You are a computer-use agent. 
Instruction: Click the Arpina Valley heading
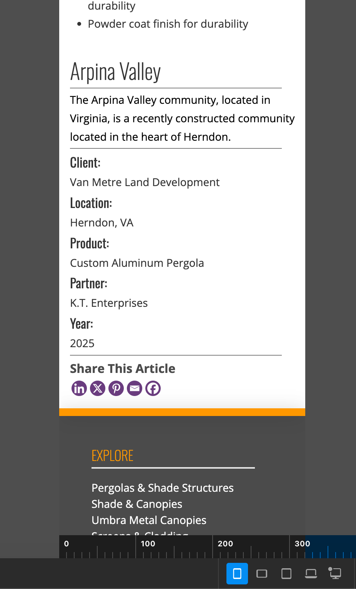point(115,72)
